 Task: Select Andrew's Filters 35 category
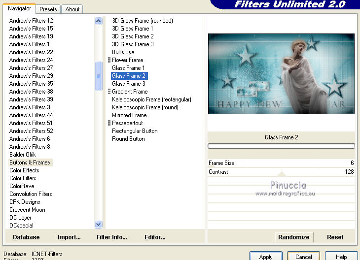click(x=31, y=83)
